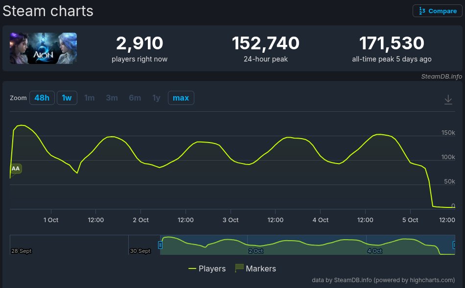Click the '28 Sept' navigator label
This screenshot has width=465, height=288.
pyautogui.click(x=22, y=251)
